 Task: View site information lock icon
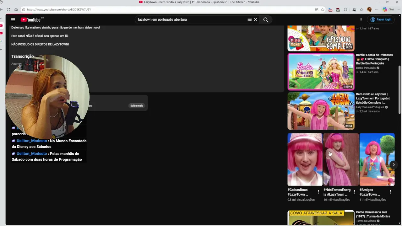click(24, 9)
